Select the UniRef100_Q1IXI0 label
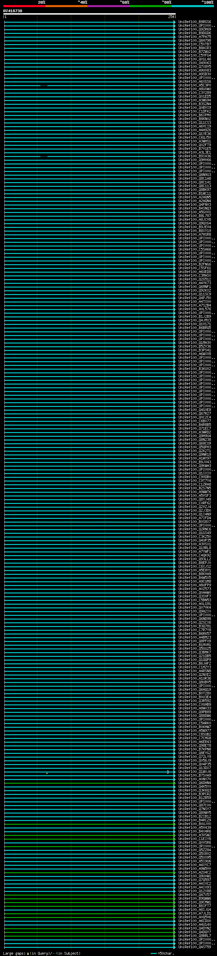 pos(194,473)
